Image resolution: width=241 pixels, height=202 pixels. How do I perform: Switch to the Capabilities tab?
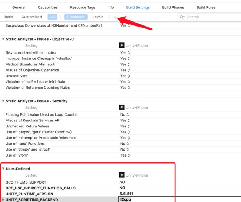(x=48, y=7)
